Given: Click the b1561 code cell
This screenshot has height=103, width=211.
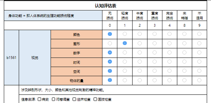Looking at the screenshot, I should point(11,58).
